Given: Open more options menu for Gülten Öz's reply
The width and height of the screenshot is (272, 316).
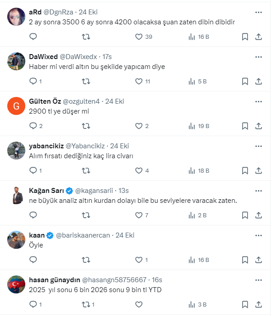Looking at the screenshot, I should tap(258, 101).
